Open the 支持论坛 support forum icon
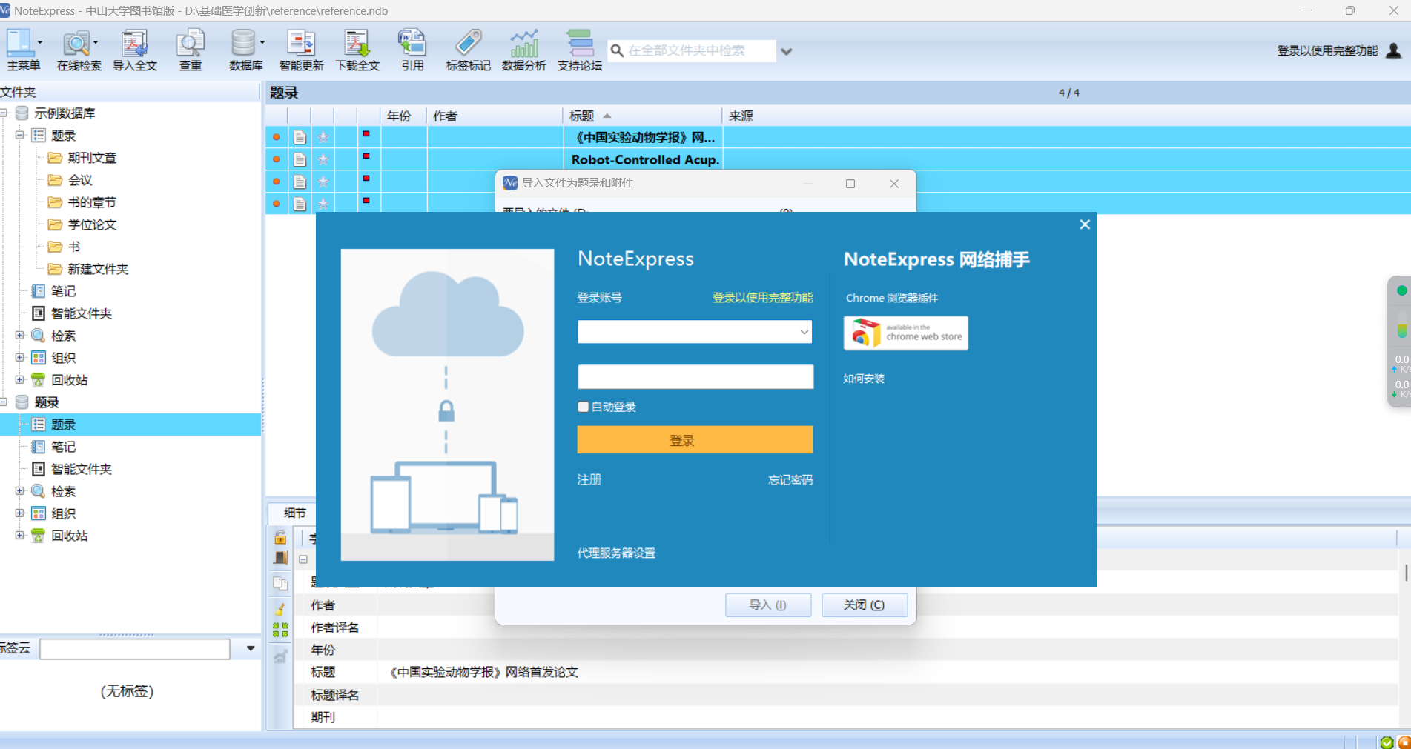Viewport: 1411px width, 749px height. click(579, 43)
